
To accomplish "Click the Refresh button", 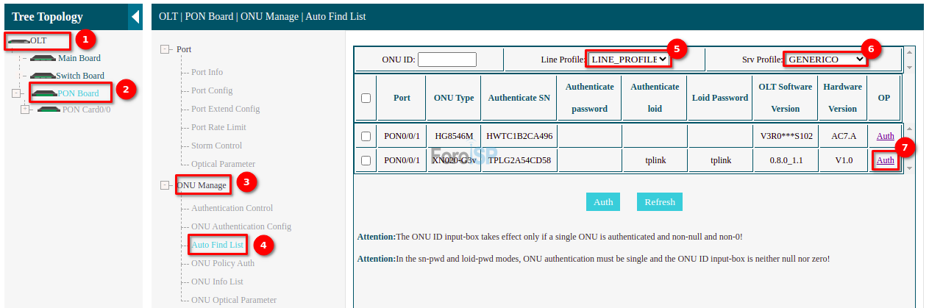I will [660, 202].
